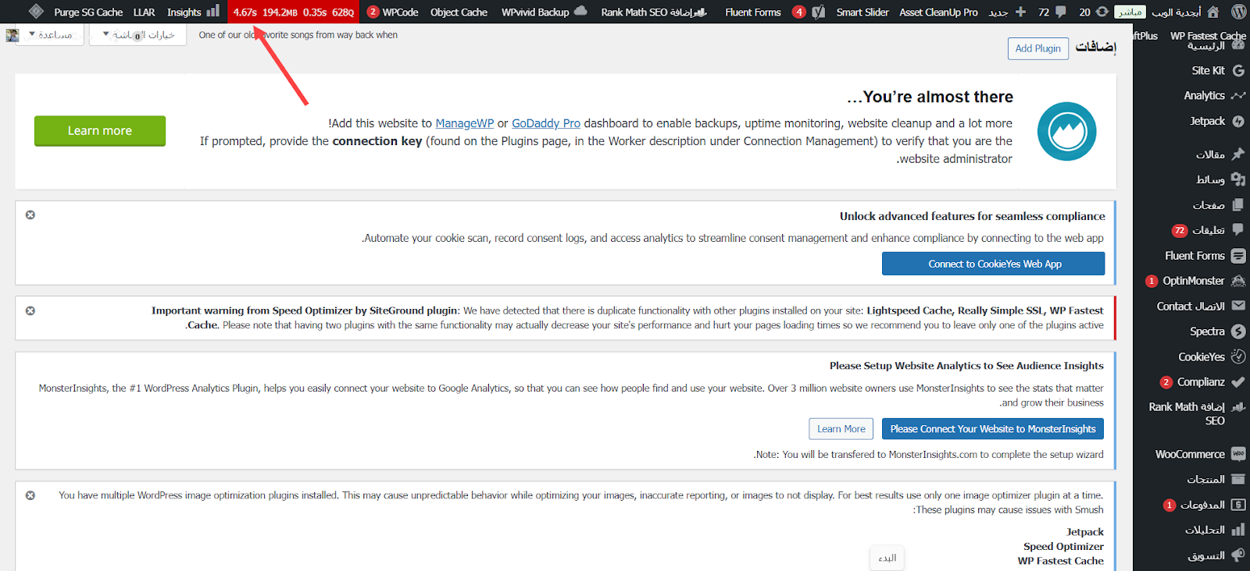Viewport: 1250px width, 571px height.
Task: Dismiss the Speed Optimizer warning notice
Action: point(30,311)
